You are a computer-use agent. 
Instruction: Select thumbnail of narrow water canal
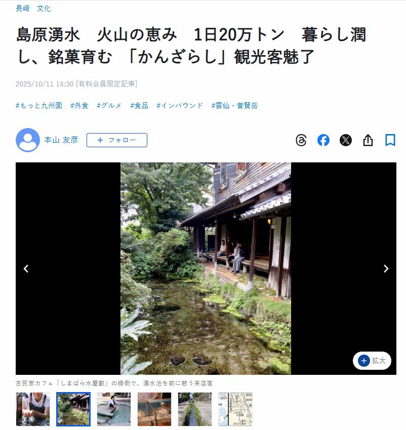(x=195, y=409)
